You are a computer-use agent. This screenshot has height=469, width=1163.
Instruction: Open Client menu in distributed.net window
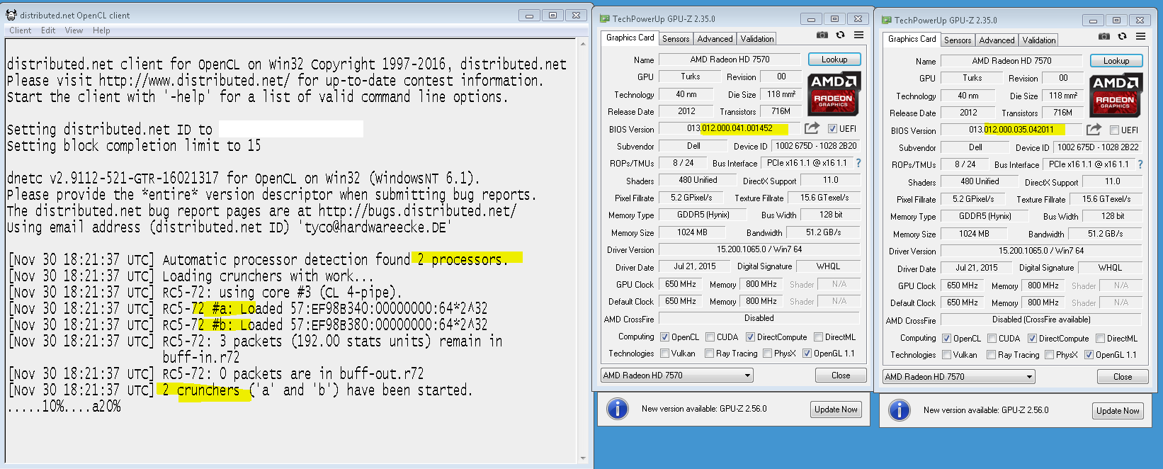point(20,30)
